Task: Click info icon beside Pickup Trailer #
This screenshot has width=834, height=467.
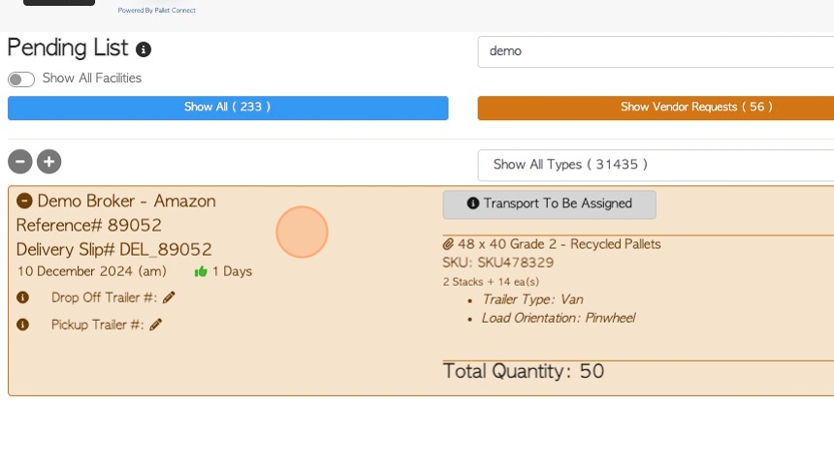Action: 22,325
